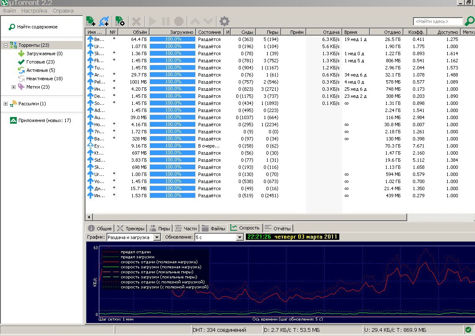Click seeding arrow icon of Sid… torrent
The image size is (475, 336).
(x=90, y=160)
